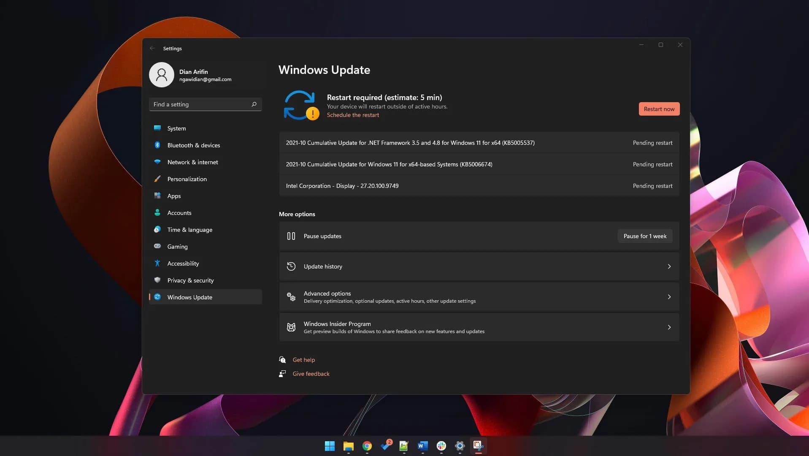The height and width of the screenshot is (456, 809).
Task: Open the Get help link
Action: [x=303, y=360]
